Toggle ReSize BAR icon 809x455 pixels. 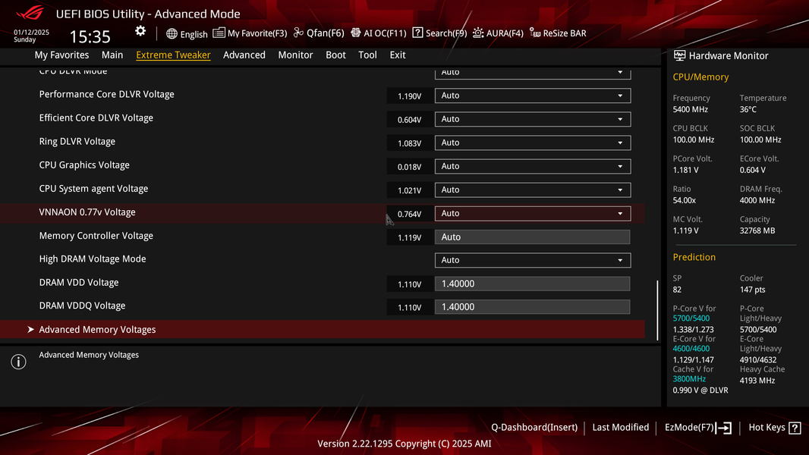(535, 33)
